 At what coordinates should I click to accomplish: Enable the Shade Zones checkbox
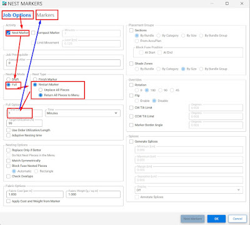coord(131,64)
